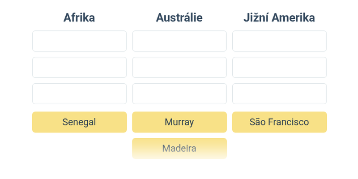
Task: Select the Senegal river tile
Action: [79, 122]
